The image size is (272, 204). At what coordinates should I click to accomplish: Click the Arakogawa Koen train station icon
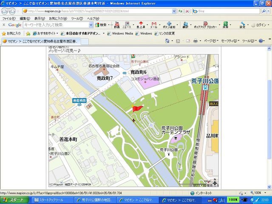(x=205, y=87)
